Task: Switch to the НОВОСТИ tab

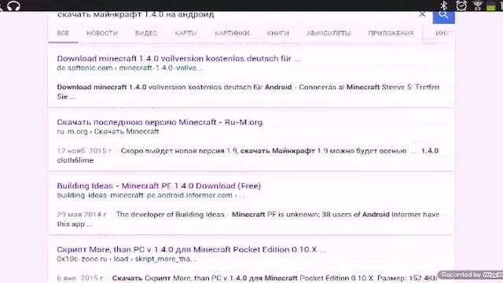Action: tap(102, 33)
